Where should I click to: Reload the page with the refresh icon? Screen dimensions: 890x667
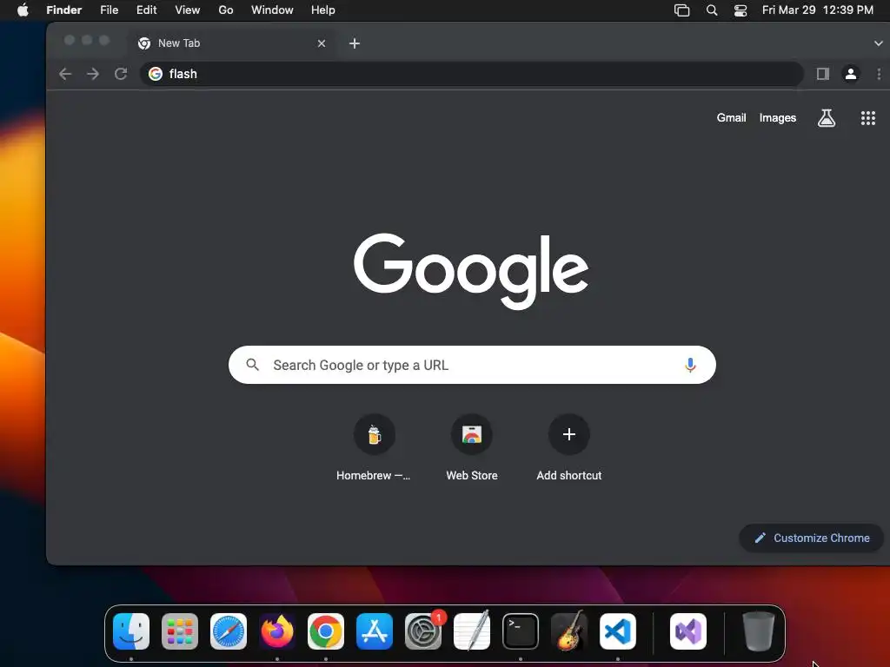(121, 74)
